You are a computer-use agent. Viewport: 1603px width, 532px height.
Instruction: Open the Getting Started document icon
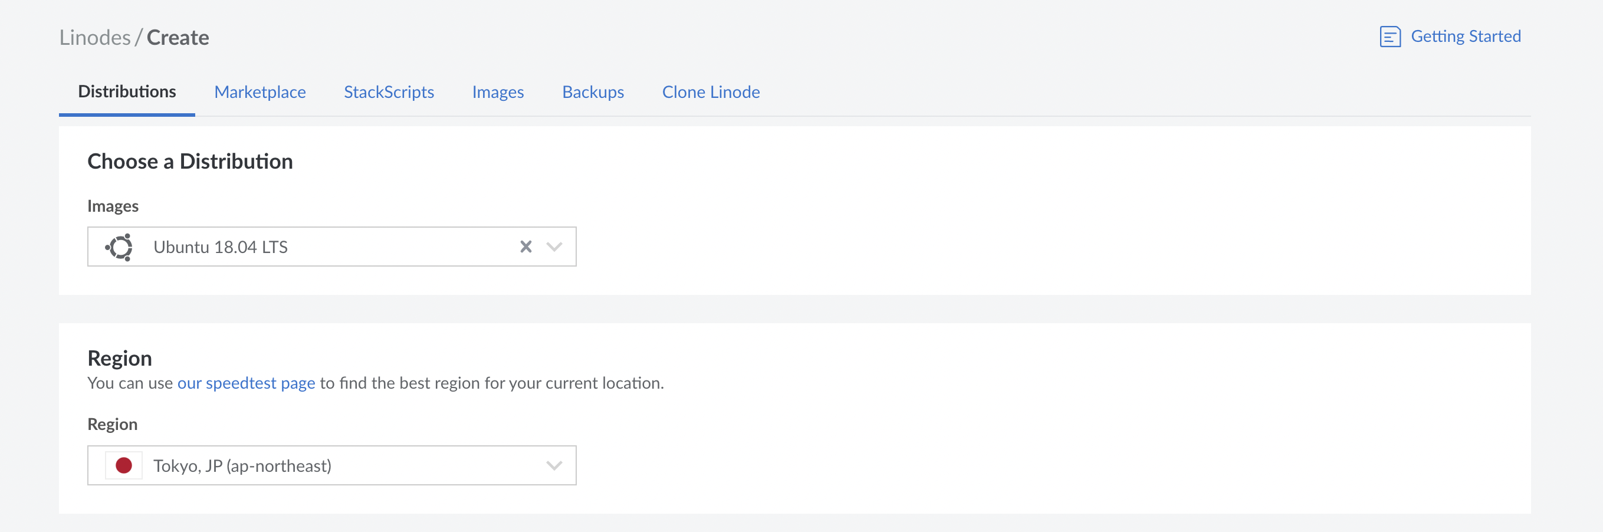pyautogui.click(x=1390, y=37)
